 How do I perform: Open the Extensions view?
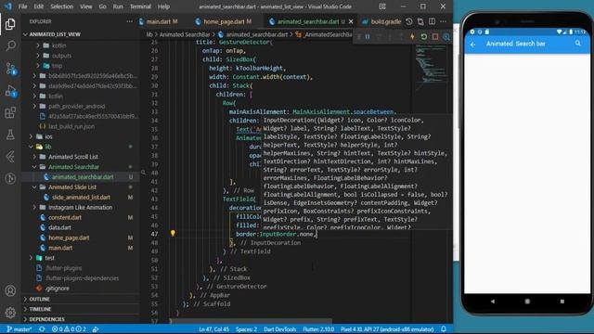click(x=10, y=112)
